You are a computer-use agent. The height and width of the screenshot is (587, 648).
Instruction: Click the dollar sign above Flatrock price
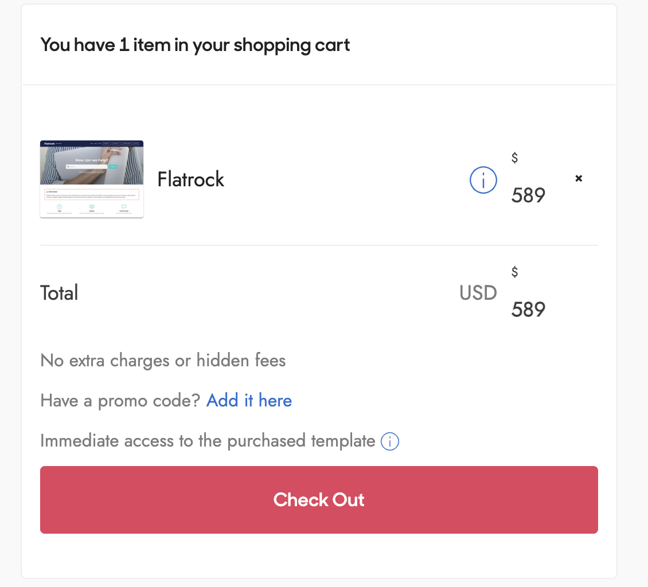(514, 158)
